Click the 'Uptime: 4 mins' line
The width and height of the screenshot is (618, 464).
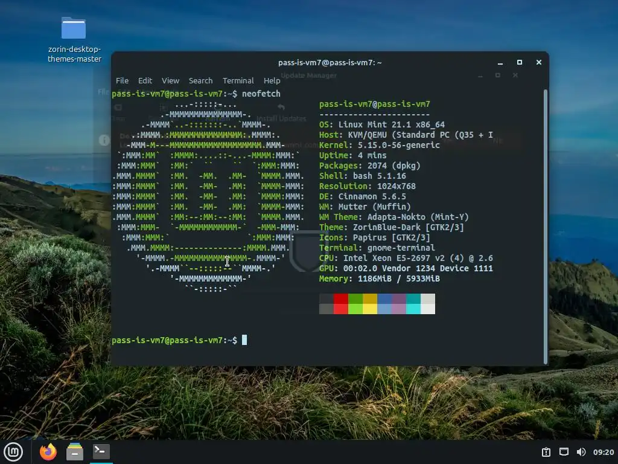pyautogui.click(x=352, y=155)
